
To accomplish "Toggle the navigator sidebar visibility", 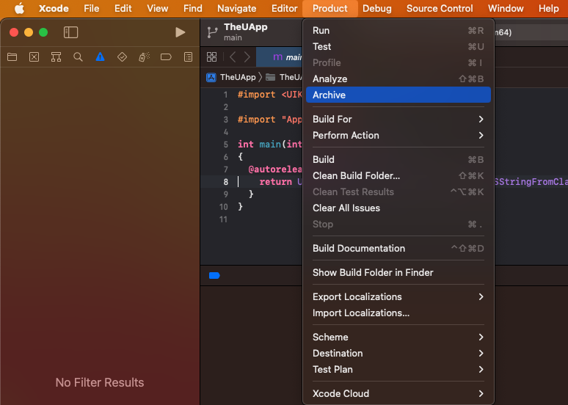I will point(70,32).
